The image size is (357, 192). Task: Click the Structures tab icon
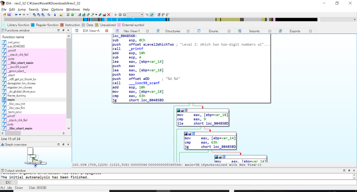click(158, 31)
